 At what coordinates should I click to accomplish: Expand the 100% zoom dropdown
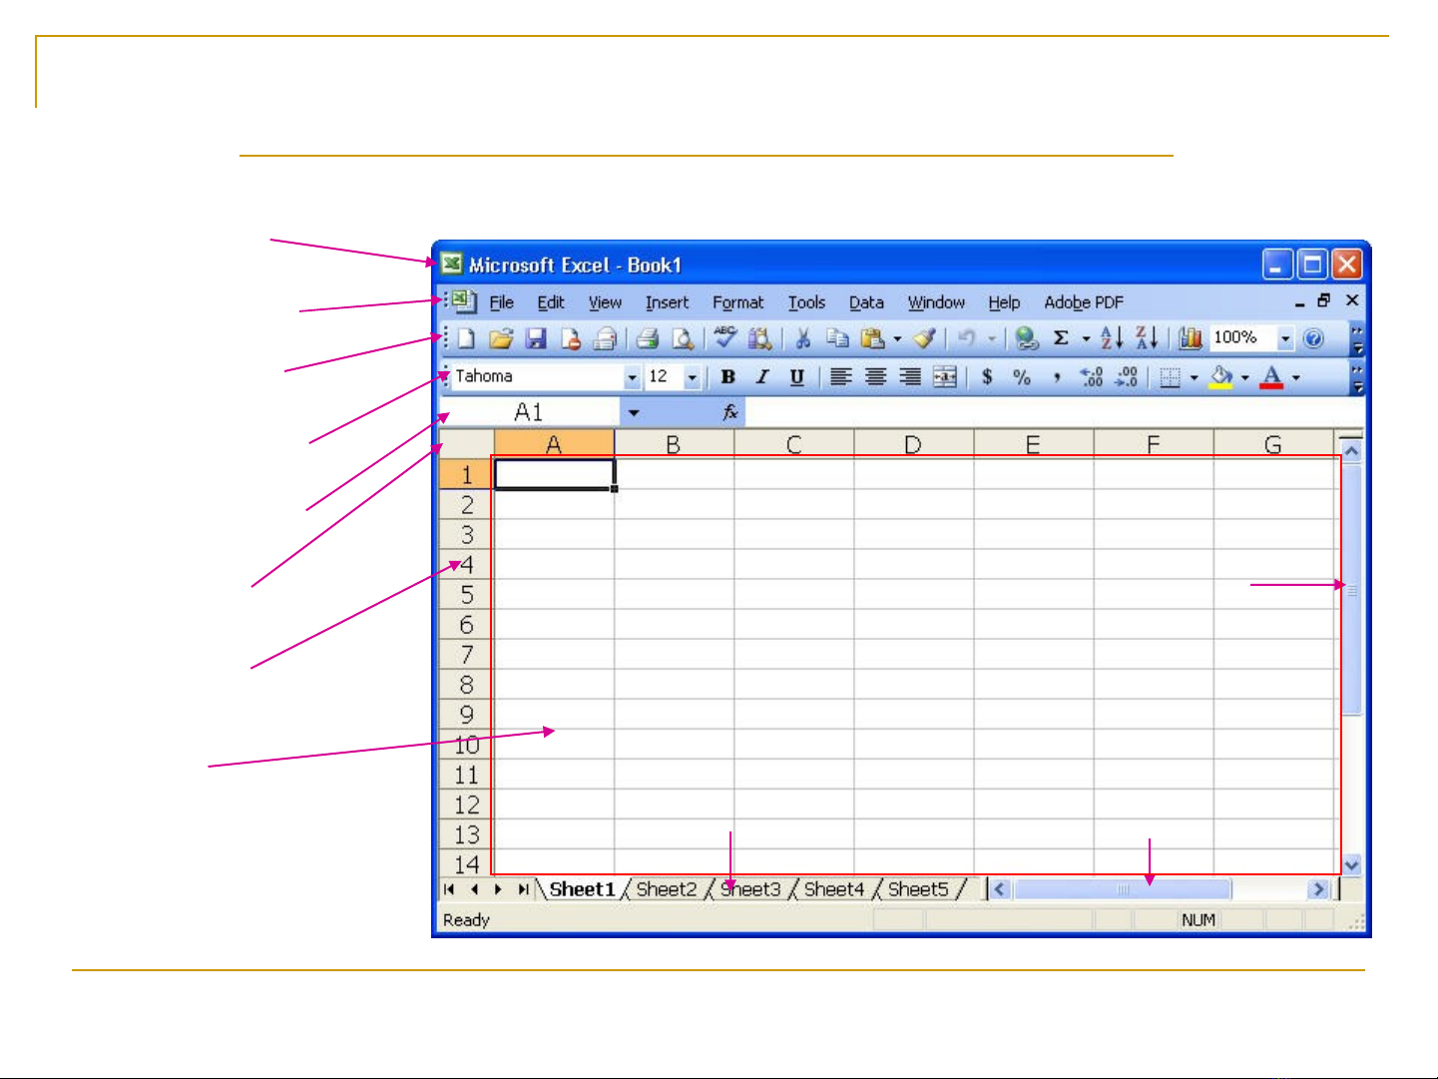1285,339
